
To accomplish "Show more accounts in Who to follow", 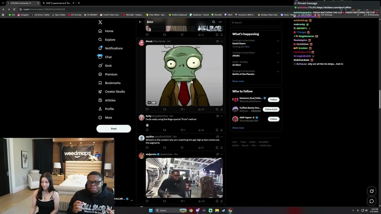I will [x=238, y=128].
